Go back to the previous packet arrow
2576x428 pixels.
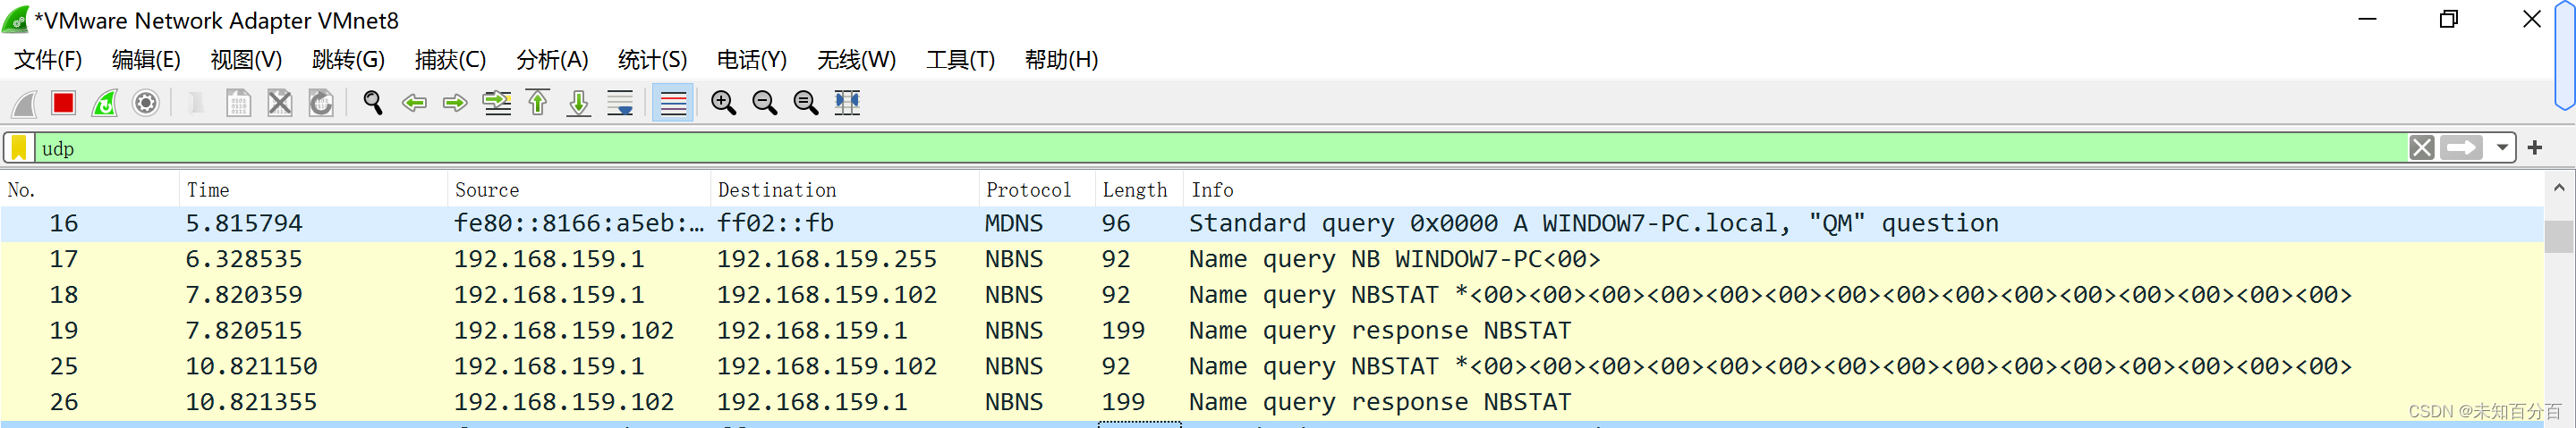click(x=414, y=103)
